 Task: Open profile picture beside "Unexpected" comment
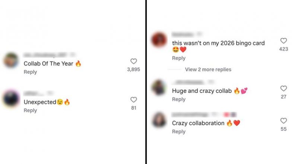(x=11, y=99)
